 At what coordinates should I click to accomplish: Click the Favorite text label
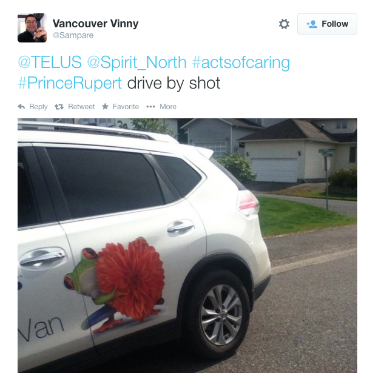[126, 107]
